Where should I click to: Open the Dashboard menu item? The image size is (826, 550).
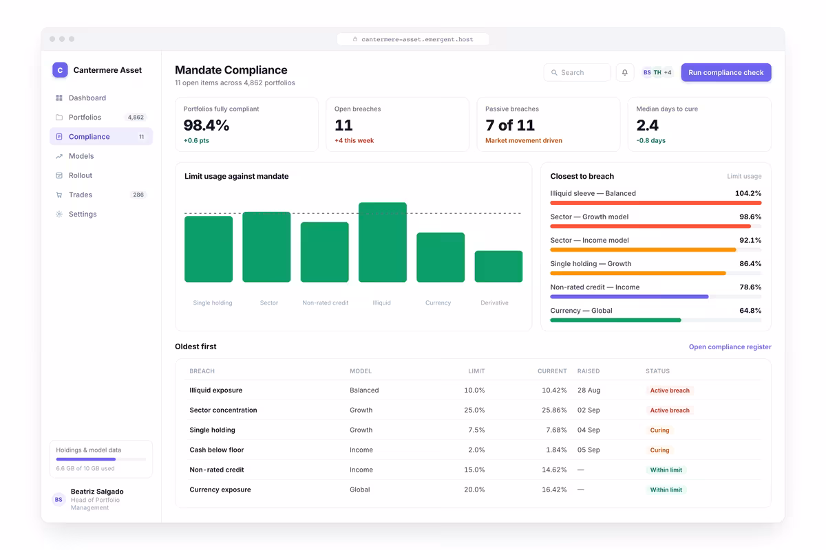(101, 98)
